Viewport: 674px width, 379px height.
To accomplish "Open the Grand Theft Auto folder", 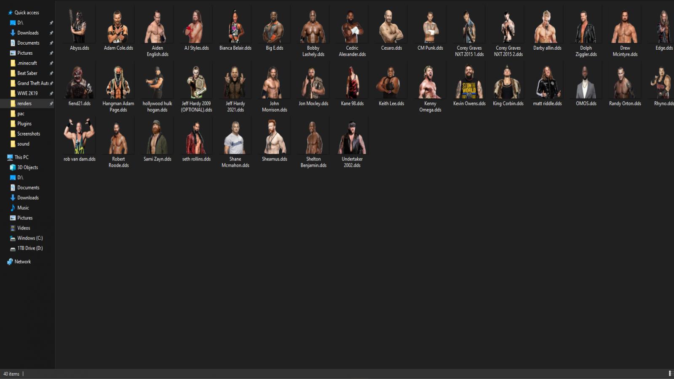I will (29, 83).
